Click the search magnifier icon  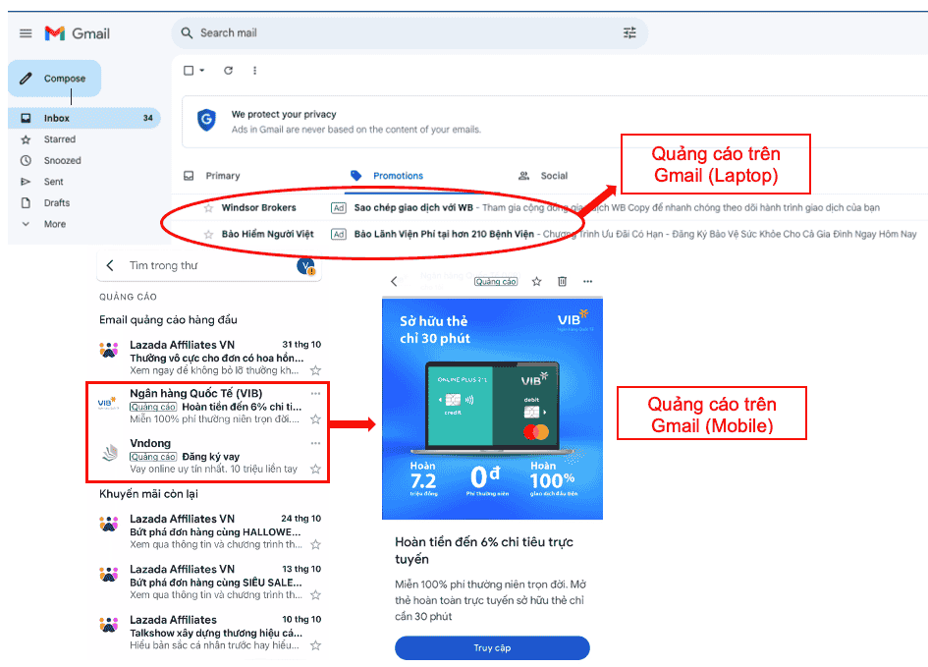coord(187,33)
